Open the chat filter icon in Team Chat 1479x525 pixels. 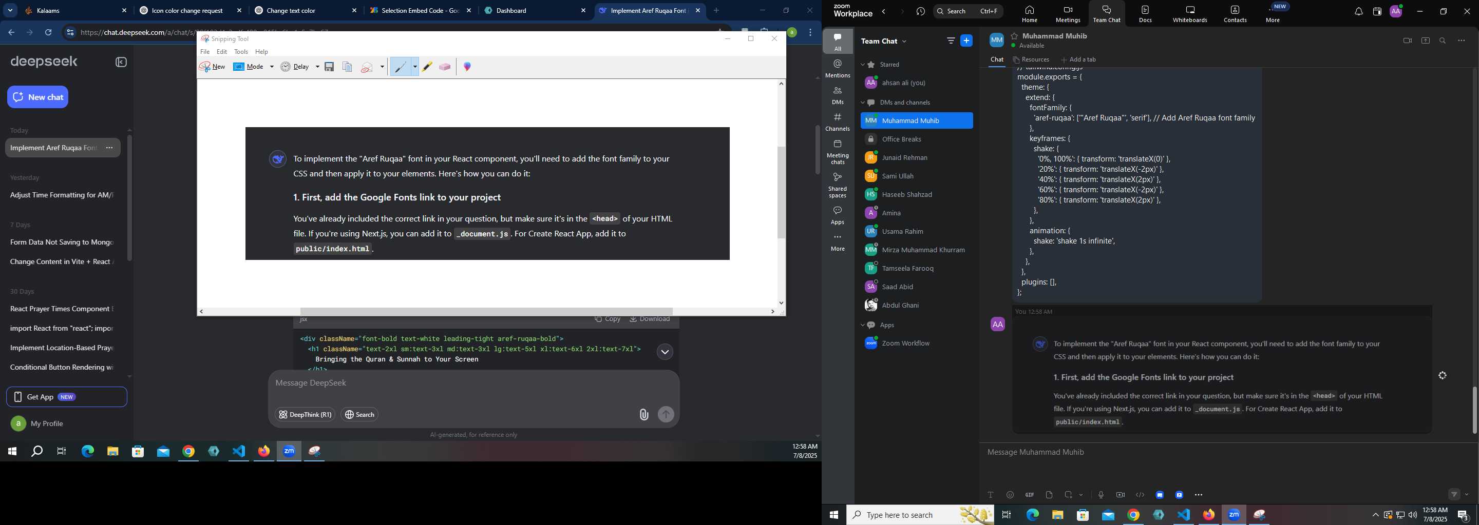click(950, 41)
